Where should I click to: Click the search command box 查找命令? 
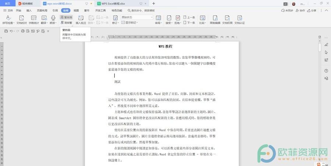pos(141,10)
